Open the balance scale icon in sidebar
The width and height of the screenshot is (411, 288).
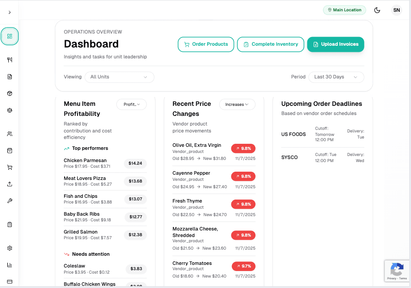click(10, 110)
